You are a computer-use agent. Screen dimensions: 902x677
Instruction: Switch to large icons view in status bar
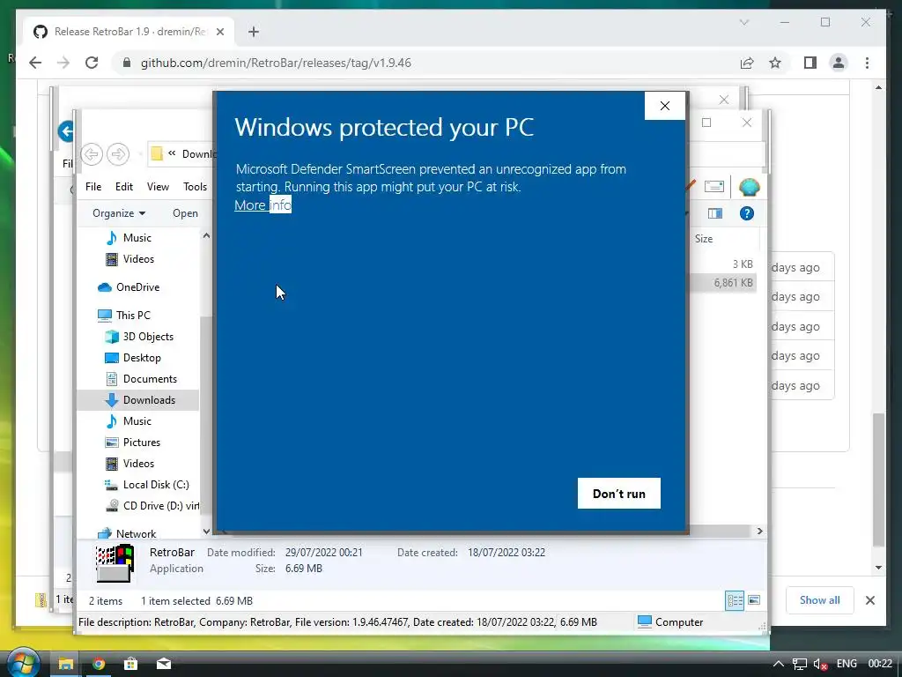(x=754, y=600)
